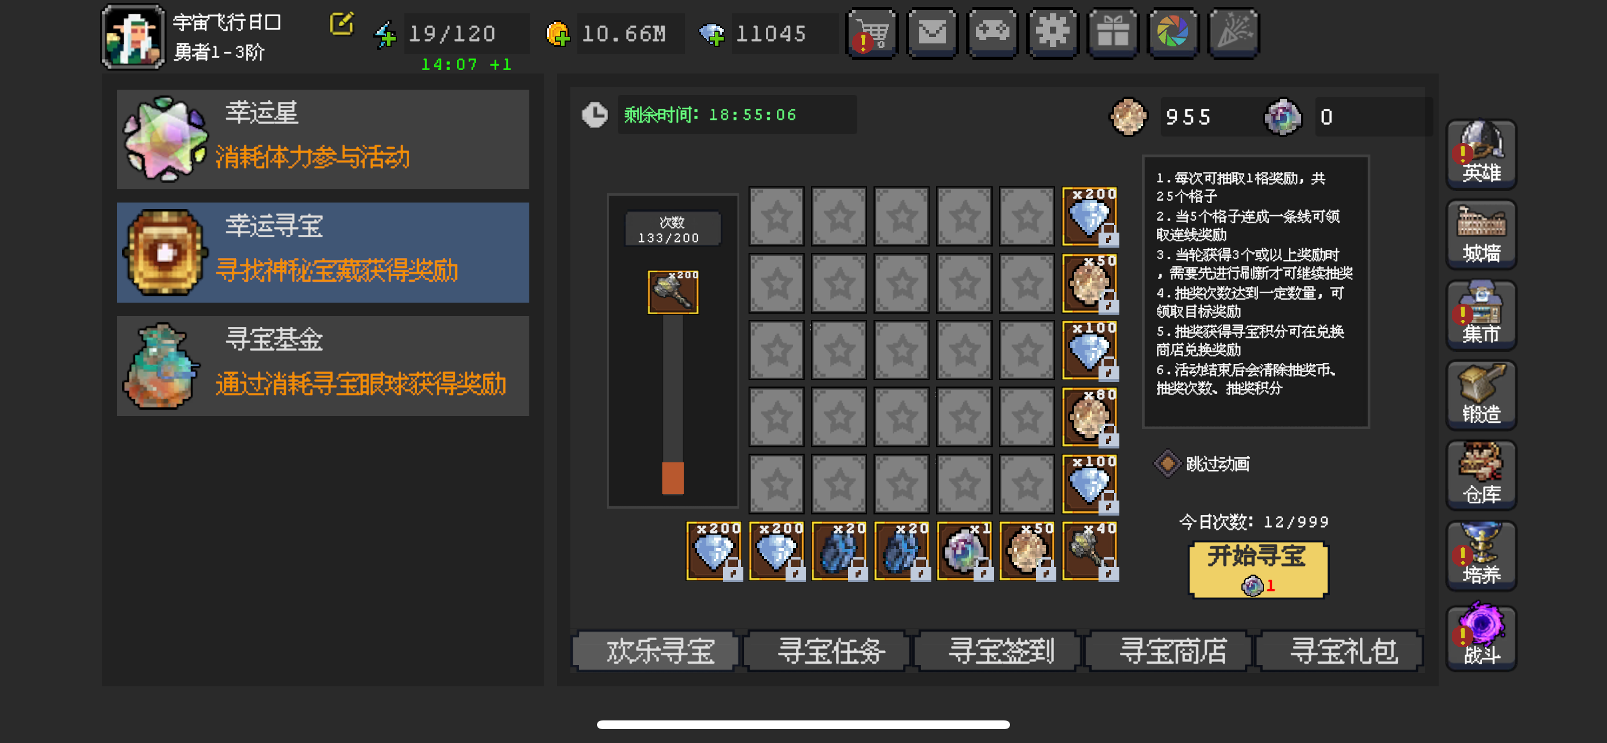Select the 寻宝基金 fund entry
This screenshot has height=743, width=1607.
323,366
